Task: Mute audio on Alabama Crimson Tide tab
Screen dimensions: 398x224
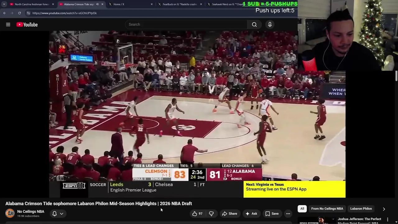Action: click(x=97, y=4)
